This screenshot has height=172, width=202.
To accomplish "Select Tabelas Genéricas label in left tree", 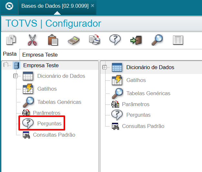I will [x=59, y=102].
